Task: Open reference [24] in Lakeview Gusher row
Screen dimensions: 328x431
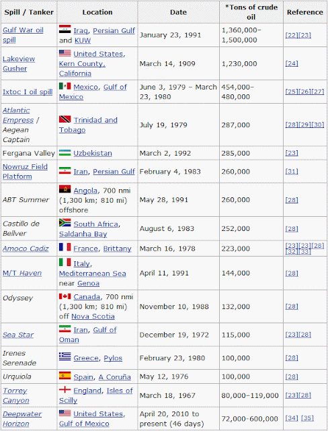Action: [x=292, y=63]
